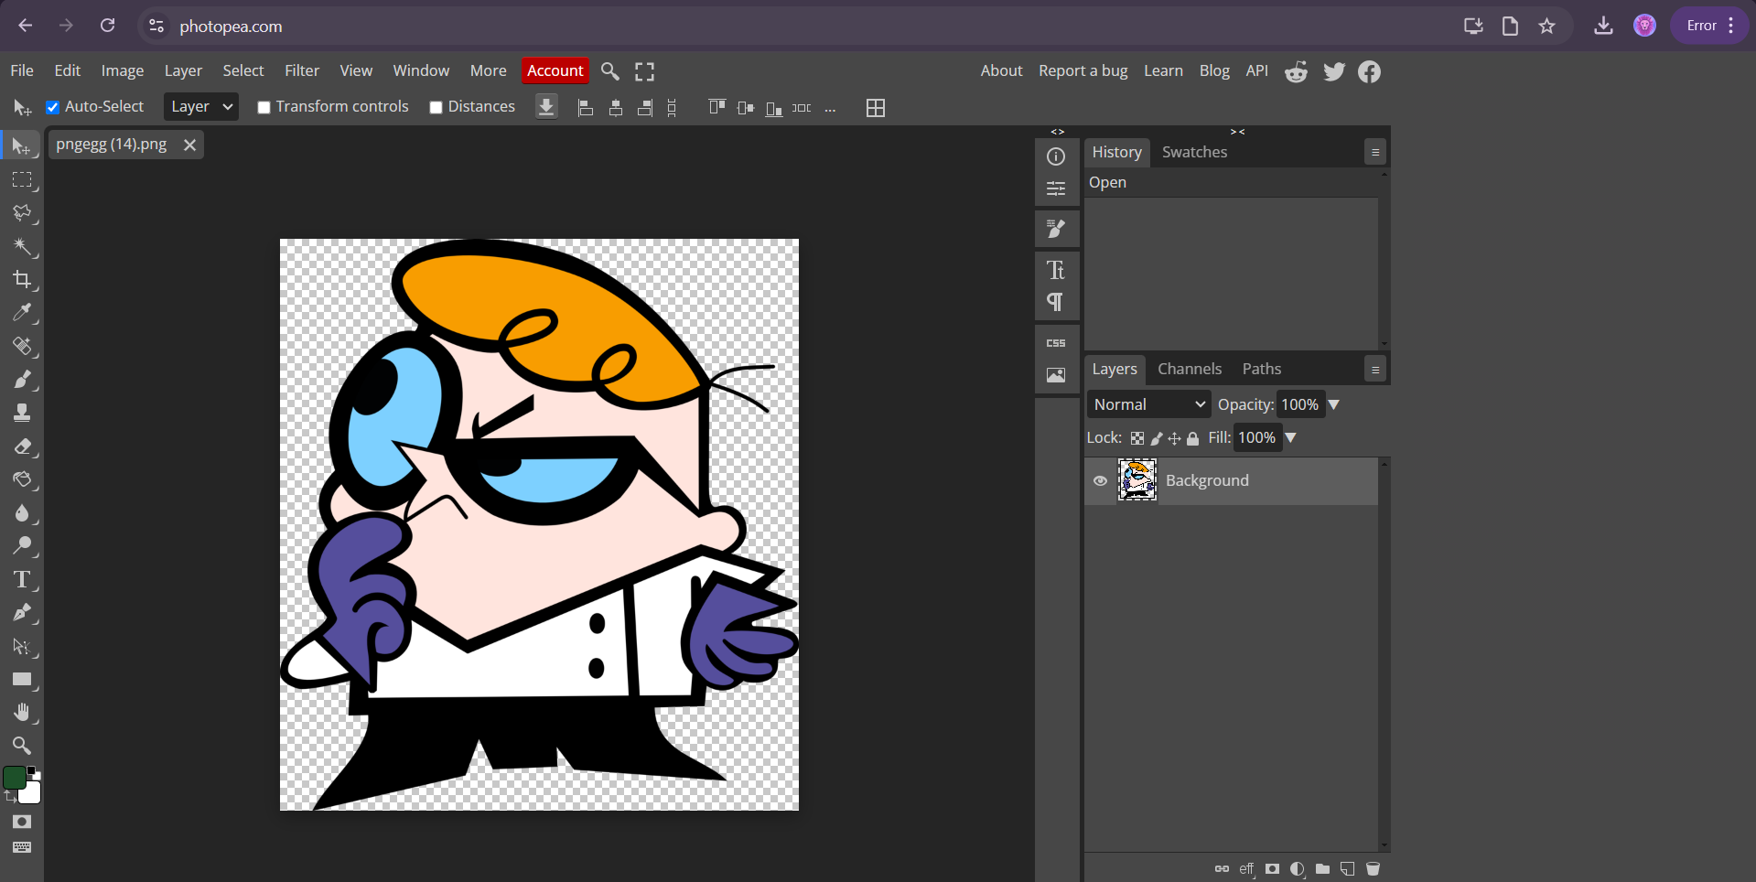Select the Hand tool

tap(22, 713)
